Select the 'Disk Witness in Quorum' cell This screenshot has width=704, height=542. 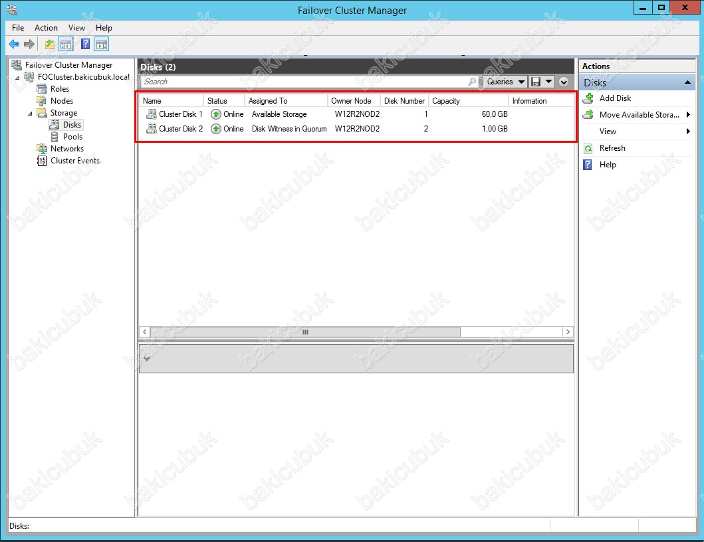tap(289, 129)
